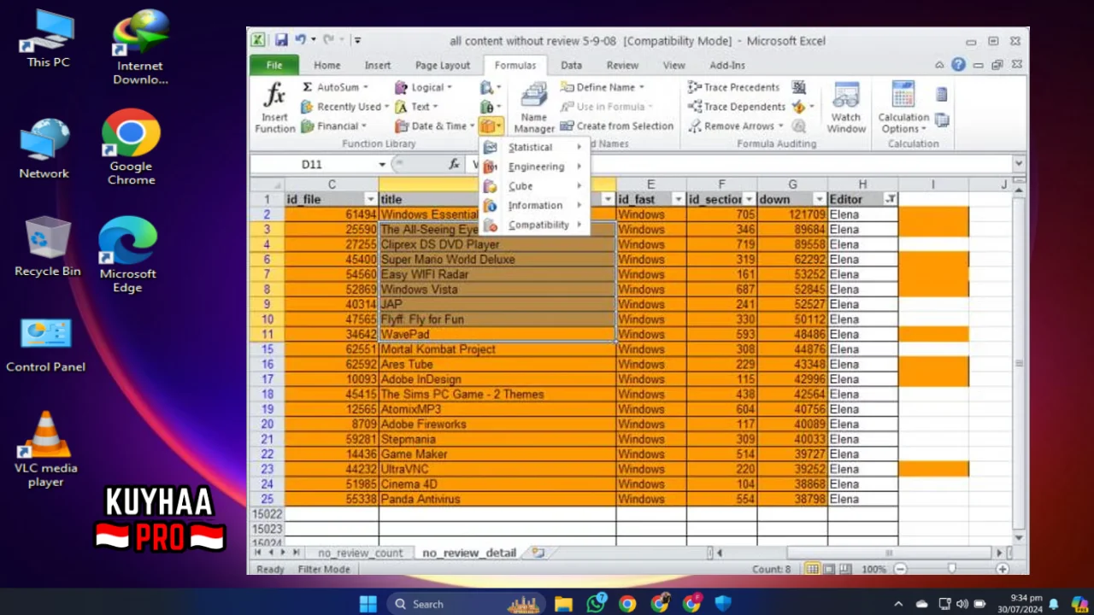Open the Recycle Bin desktop icon
Viewport: 1094px width, 615px height.
[48, 246]
